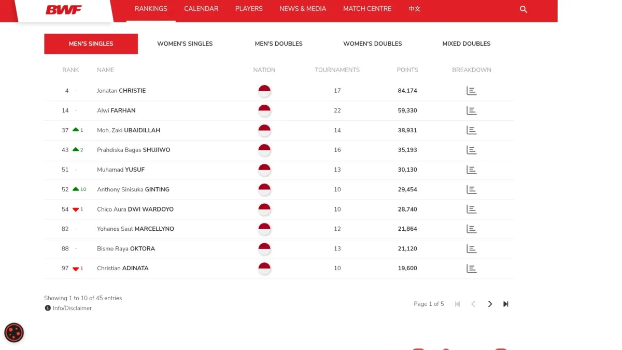Open the News & Media menu
The image size is (622, 350).
(303, 9)
